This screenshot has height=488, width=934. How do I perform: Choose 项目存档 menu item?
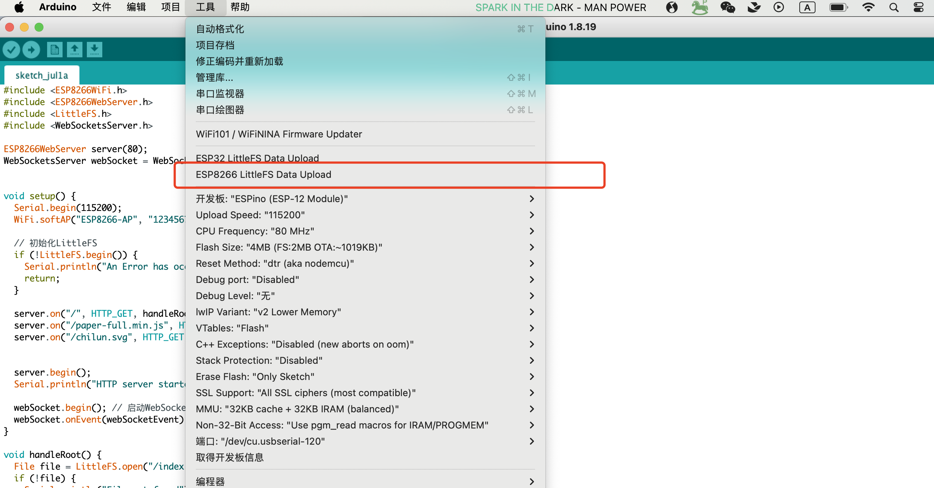coord(365,45)
